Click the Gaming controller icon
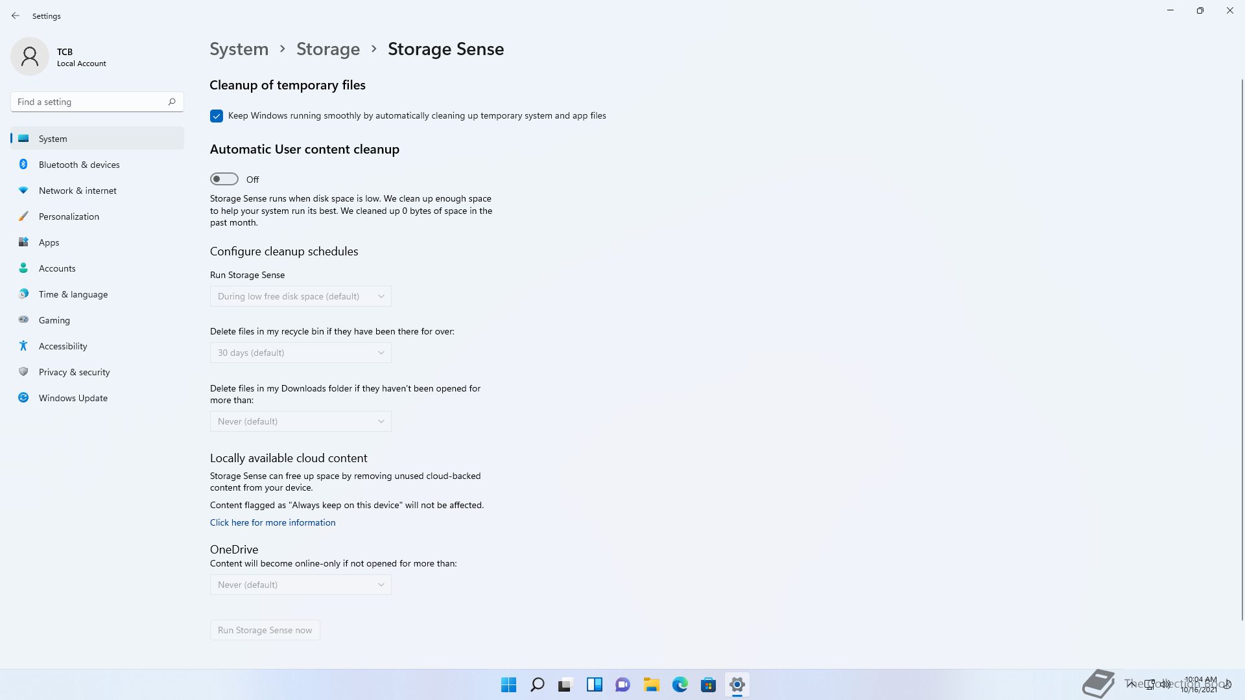Screen dimensions: 1245x700 (23, 320)
